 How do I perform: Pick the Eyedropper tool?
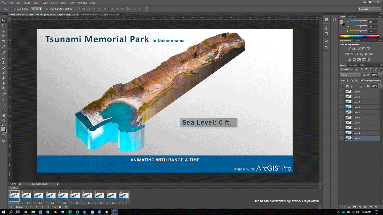pyautogui.click(x=4, y=47)
